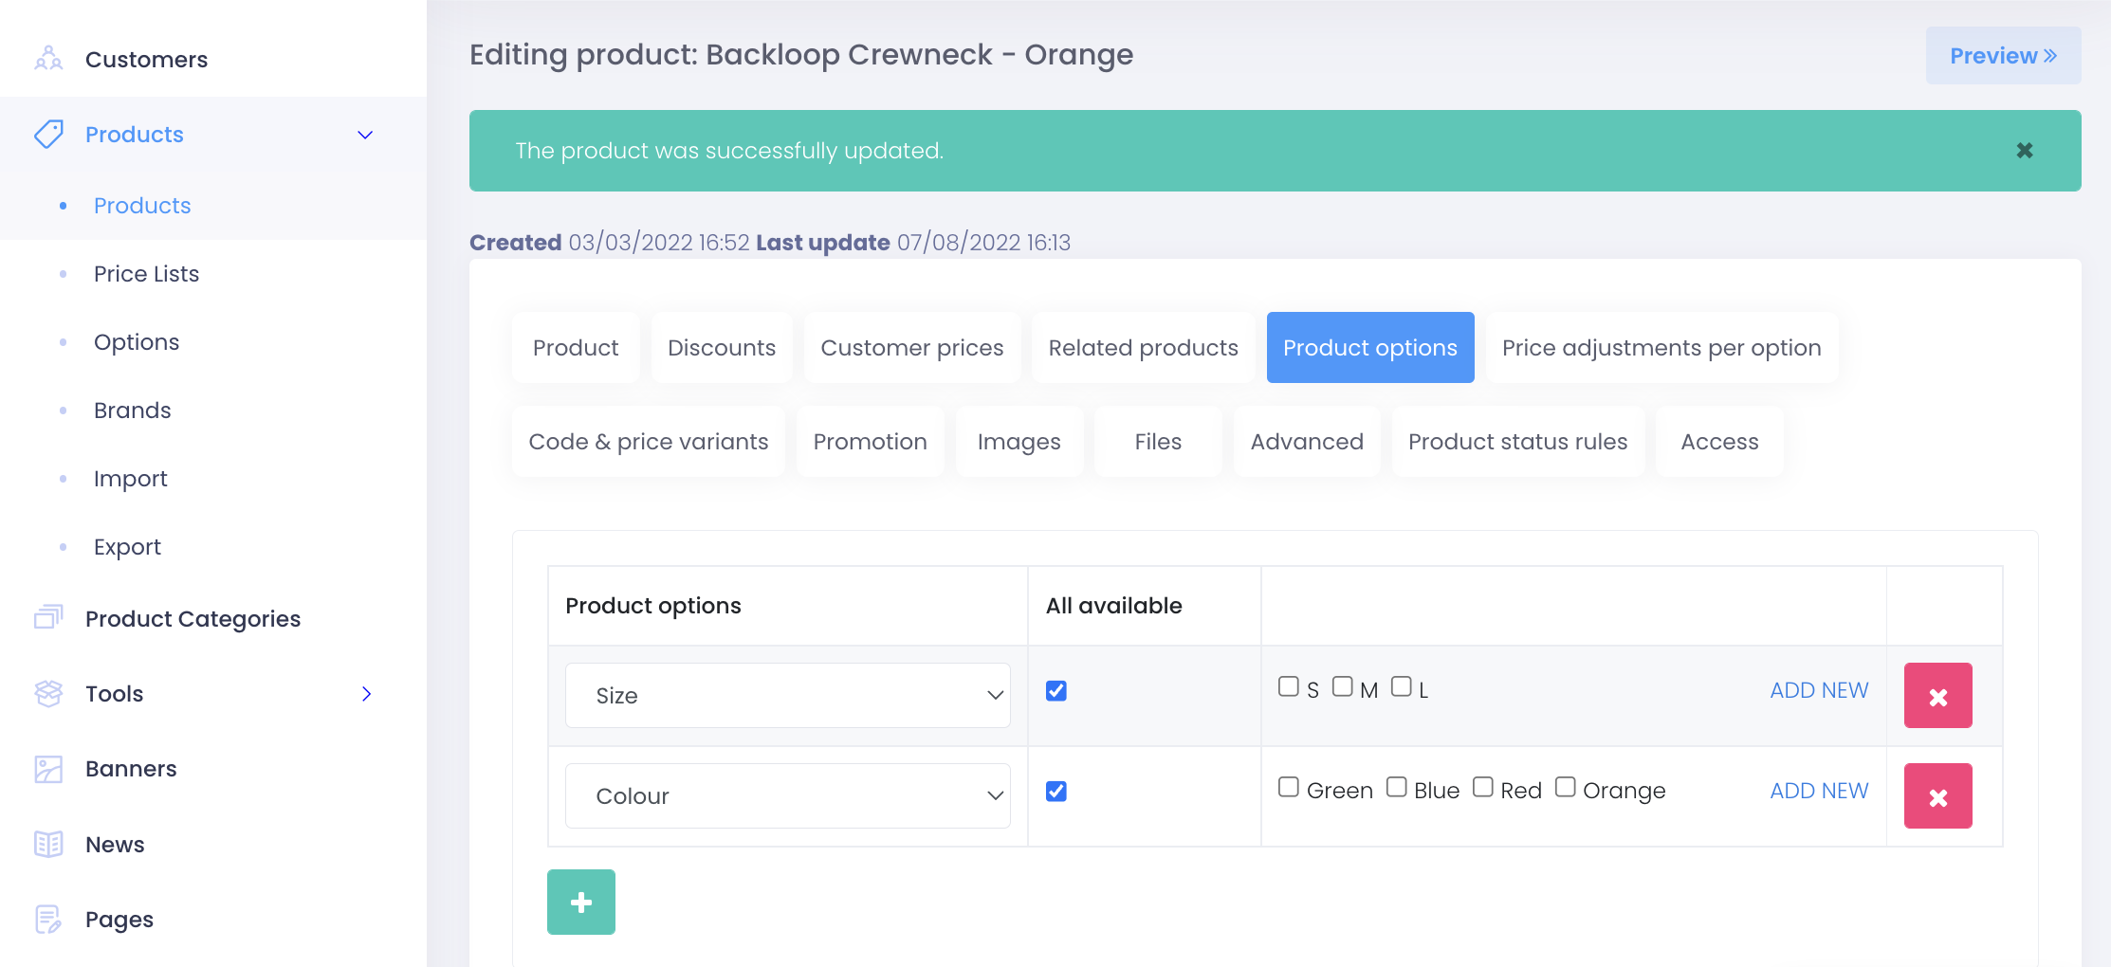Check the Orange colour checkbox
Screen dimensions: 2111x967
click(x=1565, y=787)
